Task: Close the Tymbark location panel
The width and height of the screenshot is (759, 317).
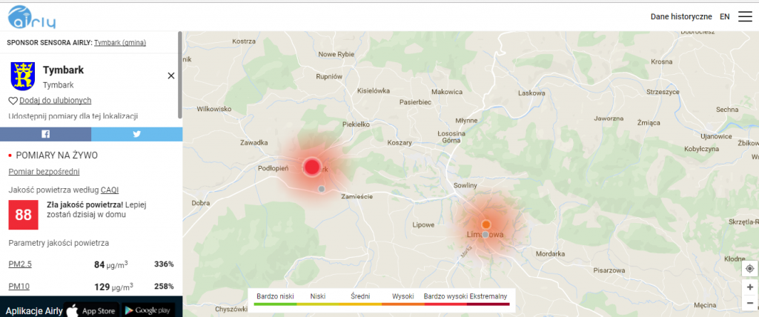Action: coord(170,76)
